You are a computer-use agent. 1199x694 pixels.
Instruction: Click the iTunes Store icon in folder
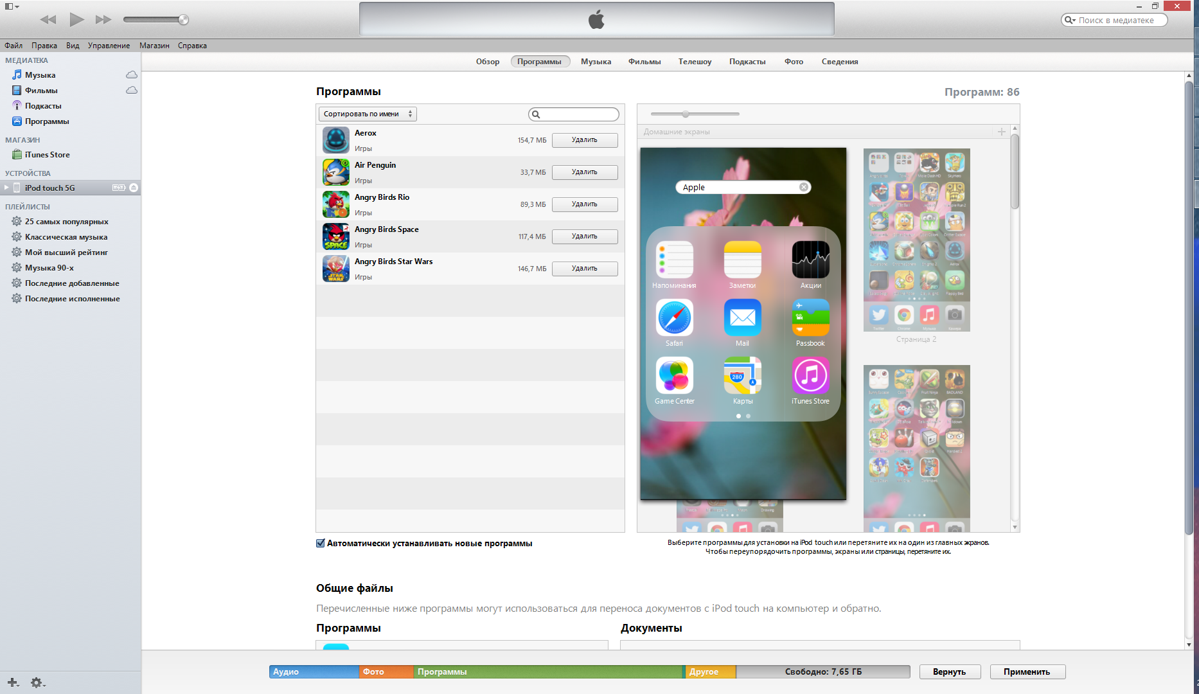coord(810,375)
